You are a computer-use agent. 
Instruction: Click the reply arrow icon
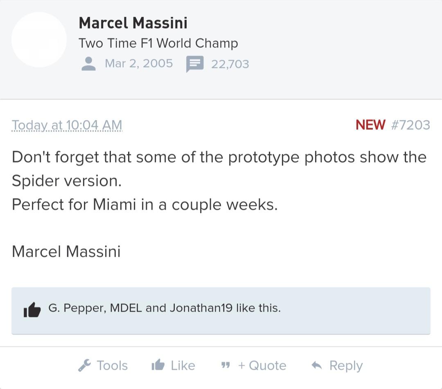click(316, 365)
